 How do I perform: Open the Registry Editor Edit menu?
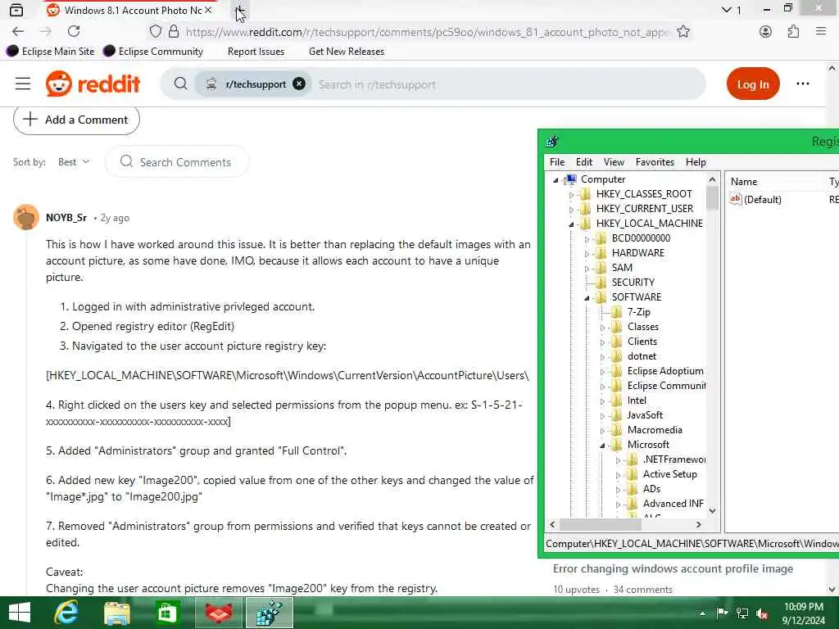[x=583, y=162]
